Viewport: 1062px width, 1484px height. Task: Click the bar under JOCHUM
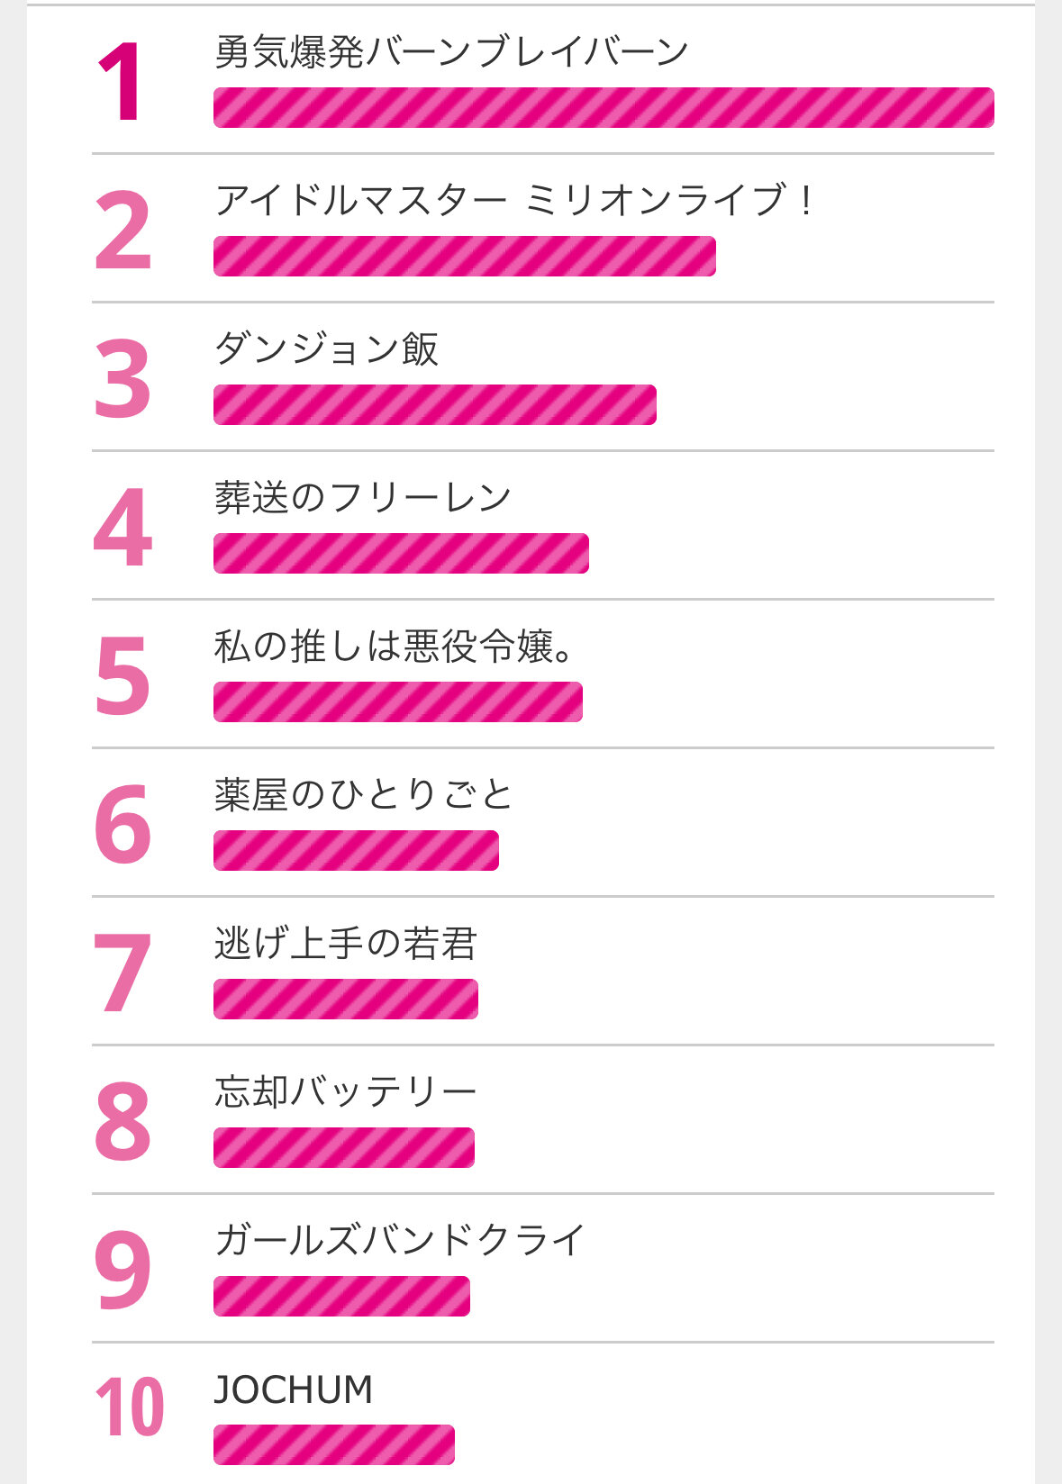[333, 1445]
